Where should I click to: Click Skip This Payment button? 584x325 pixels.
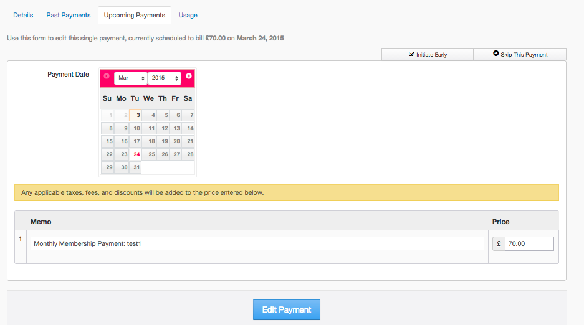520,55
